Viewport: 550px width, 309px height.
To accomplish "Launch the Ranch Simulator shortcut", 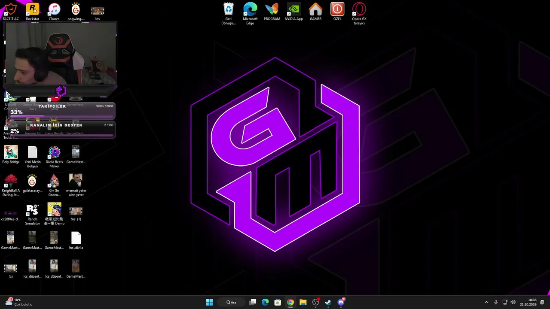I will (x=32, y=215).
